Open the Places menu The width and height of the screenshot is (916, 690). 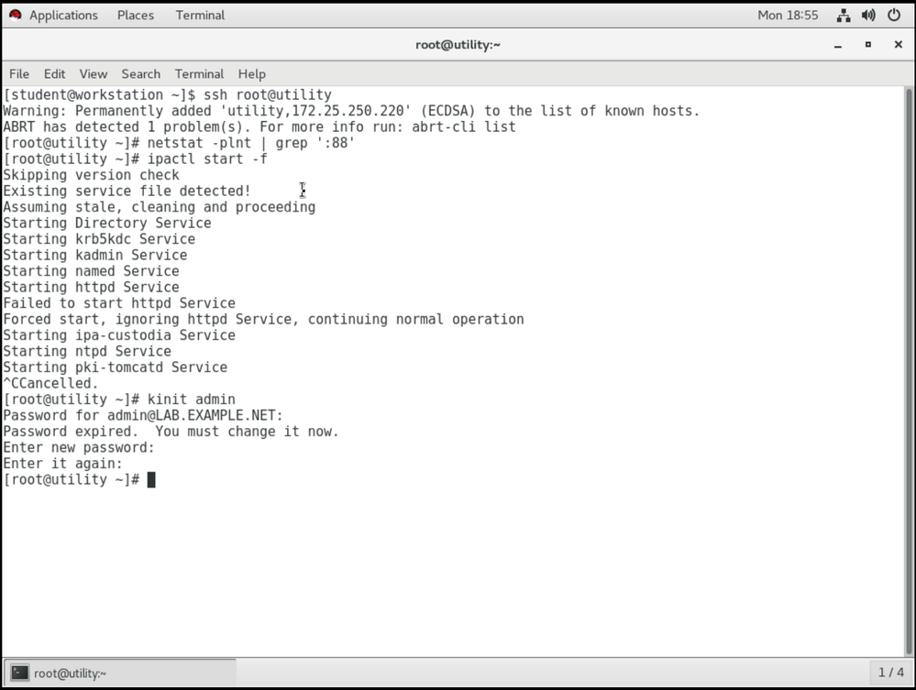135,16
